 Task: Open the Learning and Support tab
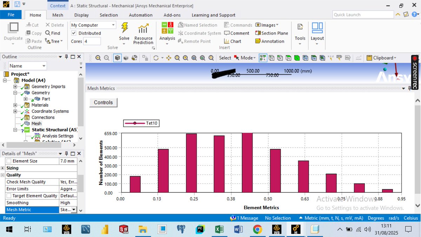coord(213,15)
